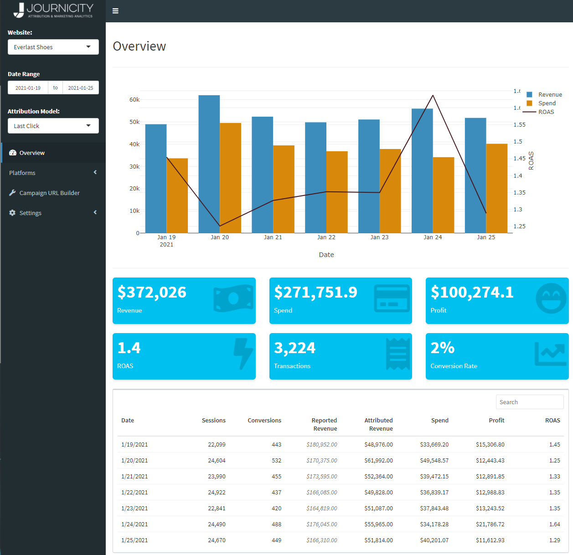This screenshot has width=573, height=555.
Task: Click the Journicity logo
Action: point(53,10)
